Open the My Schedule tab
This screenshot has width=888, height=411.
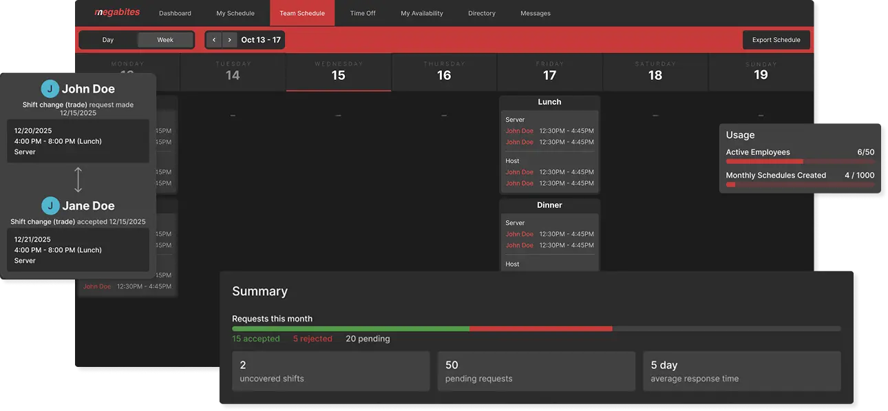(235, 13)
